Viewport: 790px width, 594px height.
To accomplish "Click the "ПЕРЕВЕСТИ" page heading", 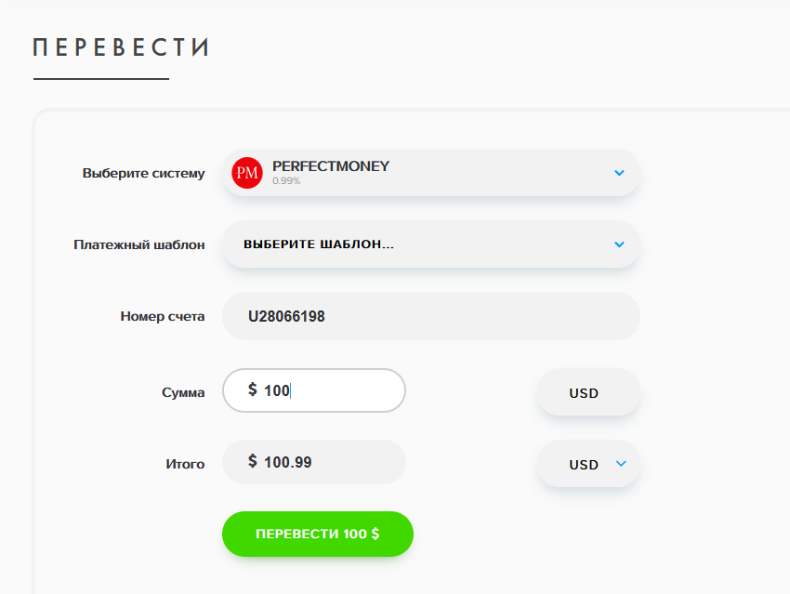I will click(121, 47).
